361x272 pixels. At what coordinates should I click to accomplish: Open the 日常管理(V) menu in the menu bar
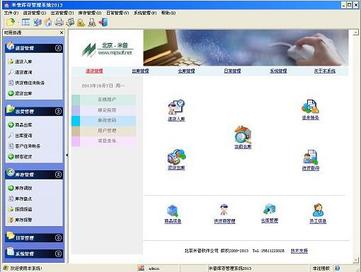[118, 13]
